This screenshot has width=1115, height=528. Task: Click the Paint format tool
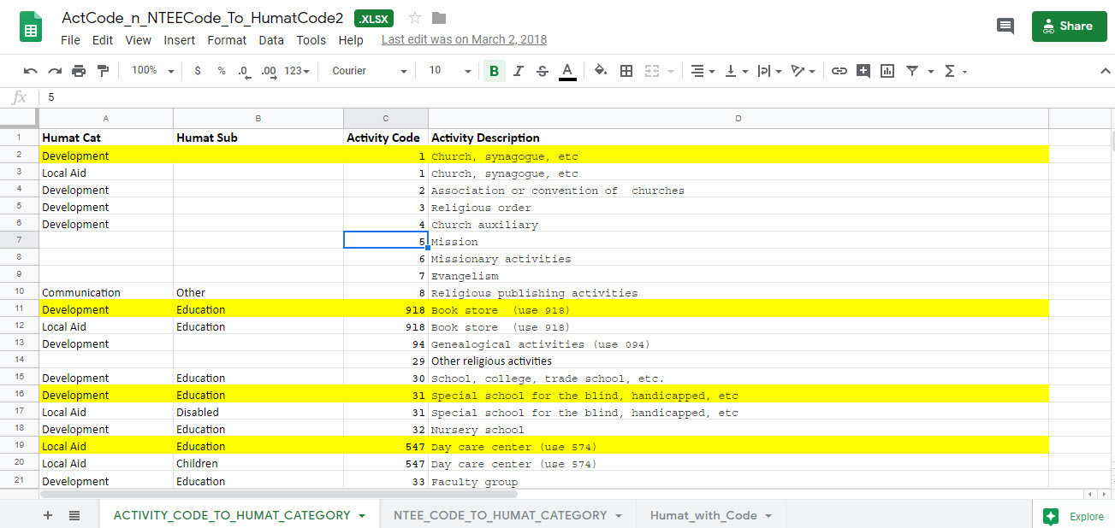(101, 71)
